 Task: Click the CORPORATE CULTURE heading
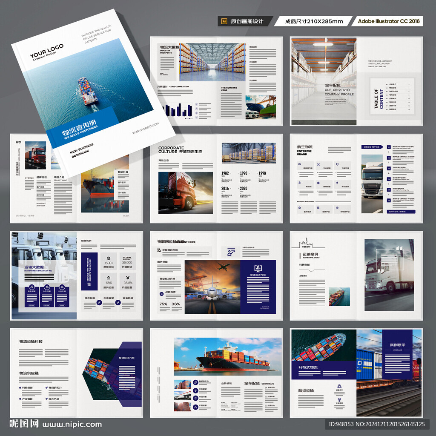click(x=171, y=149)
